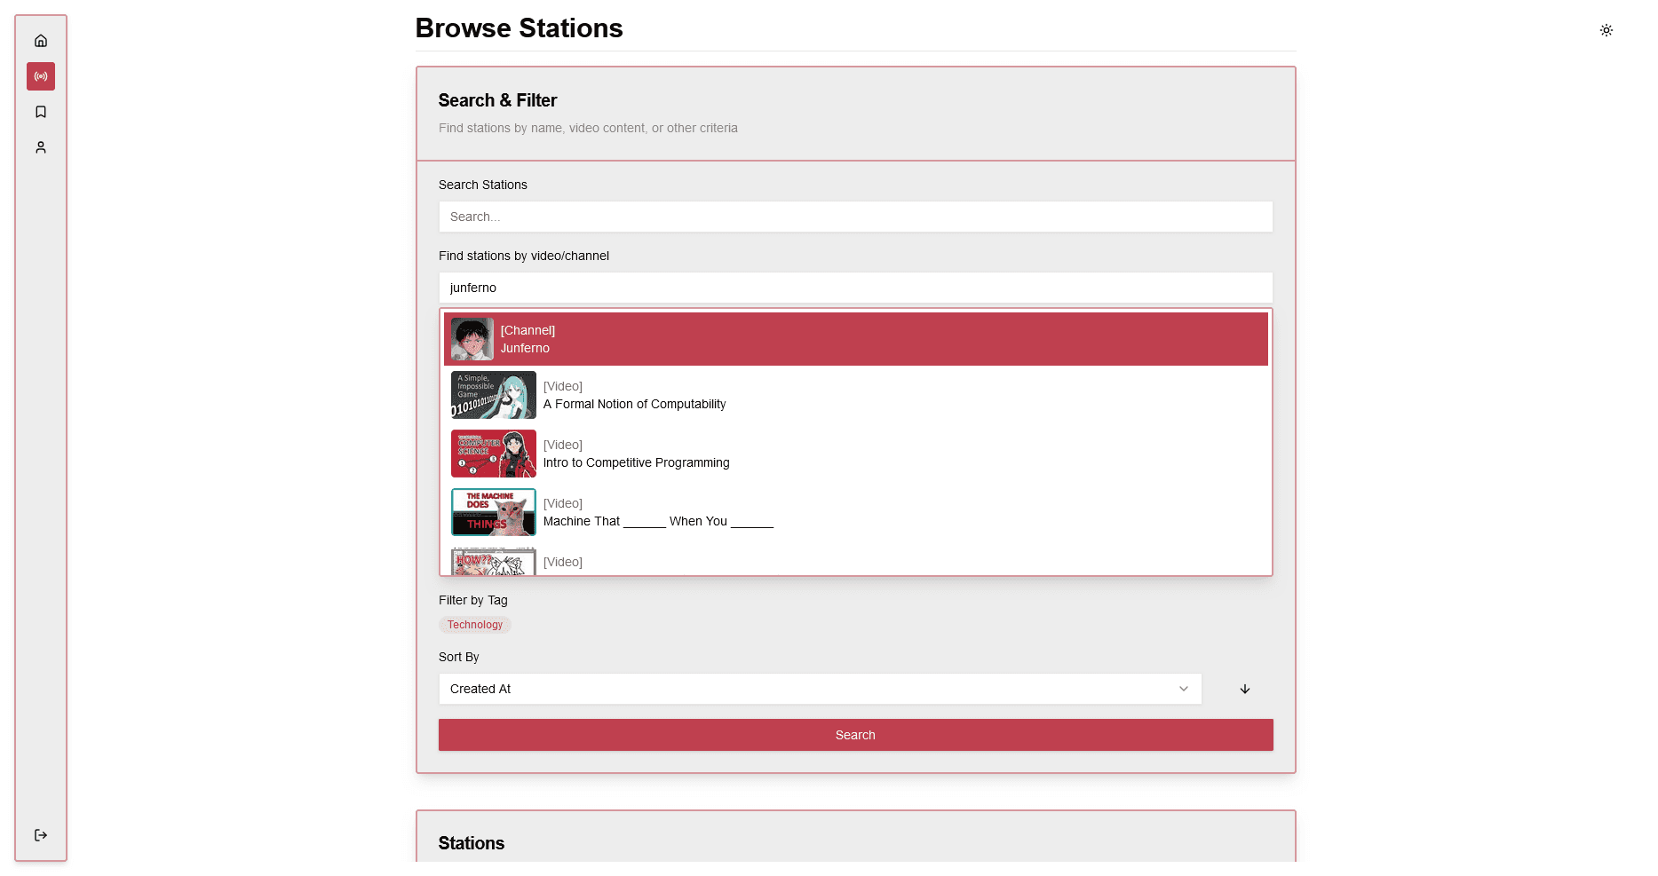This screenshot has height=876, width=1658.
Task: Open the Bookmarks icon in sidebar
Action: [x=41, y=112]
